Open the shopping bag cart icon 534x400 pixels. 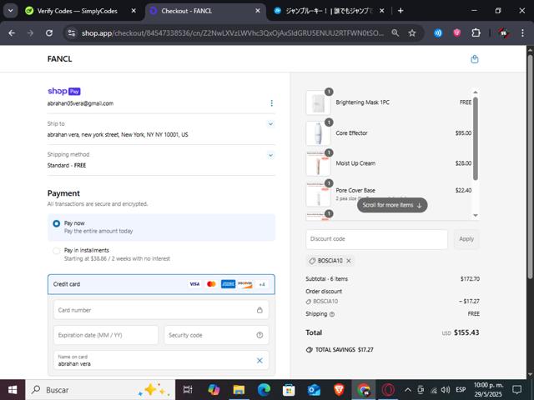click(475, 59)
